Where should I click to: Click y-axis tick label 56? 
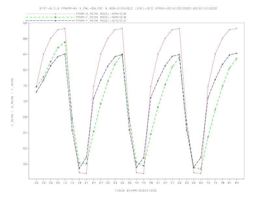(x=25, y=164)
